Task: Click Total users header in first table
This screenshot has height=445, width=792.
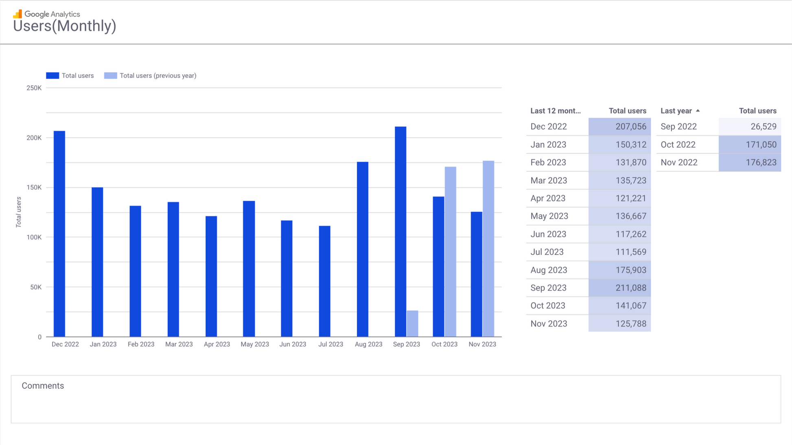Action: click(x=627, y=111)
